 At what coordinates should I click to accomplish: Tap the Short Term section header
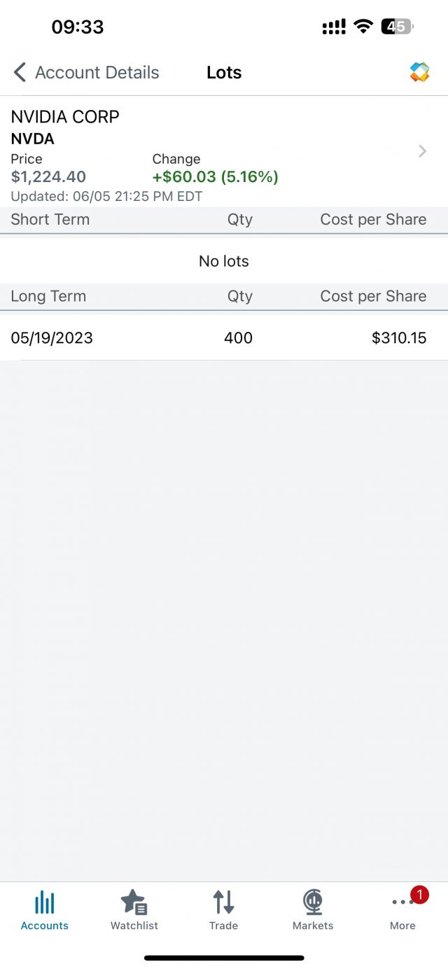(50, 219)
